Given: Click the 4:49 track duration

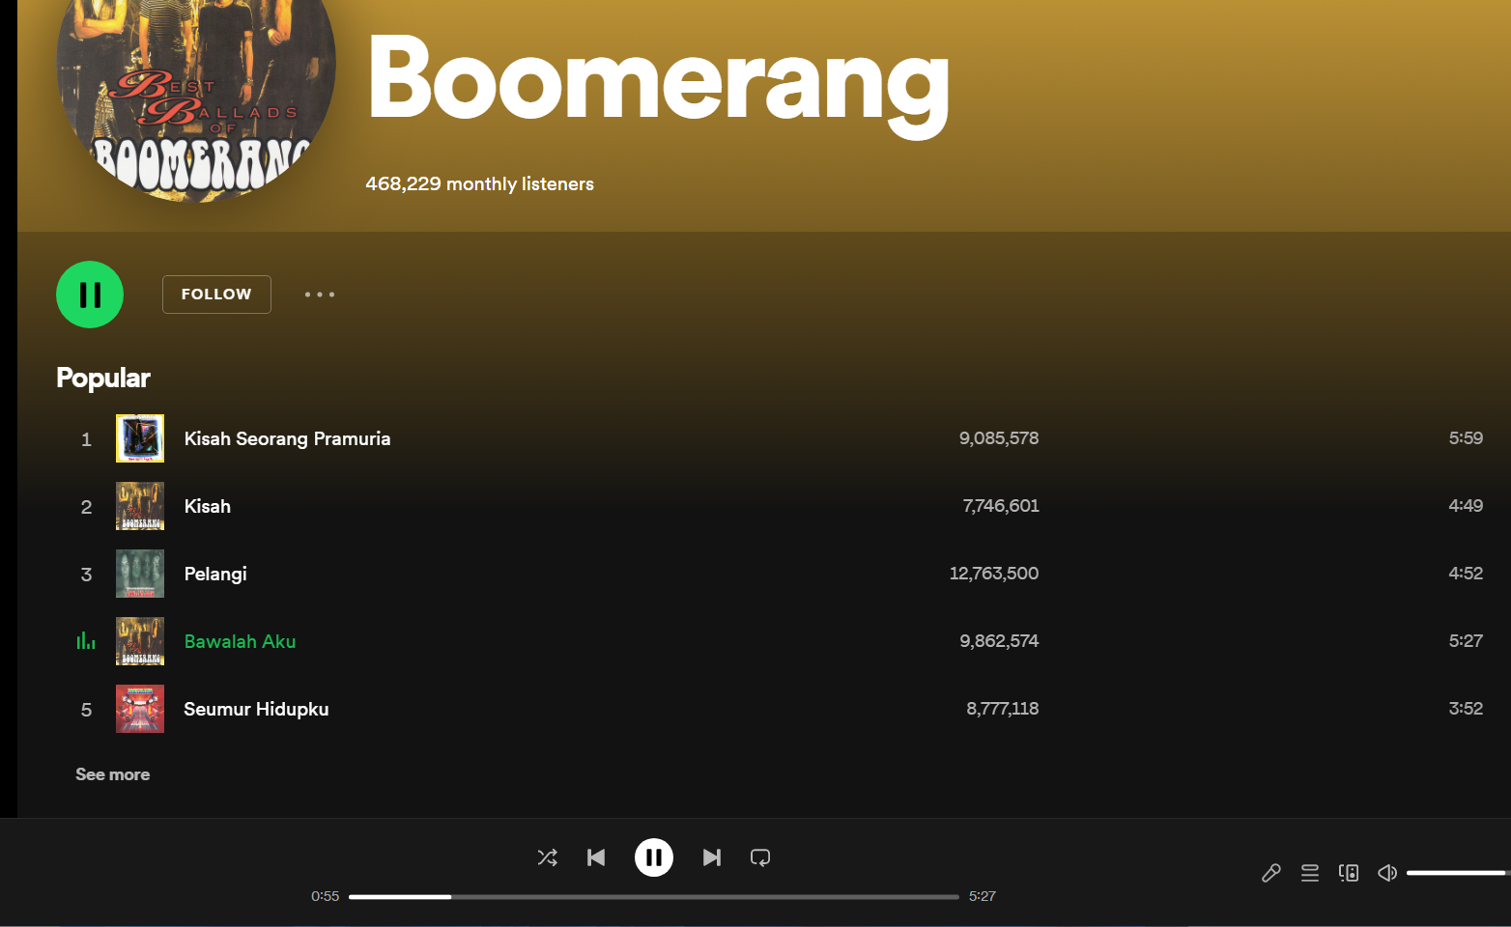Looking at the screenshot, I should [x=1466, y=506].
